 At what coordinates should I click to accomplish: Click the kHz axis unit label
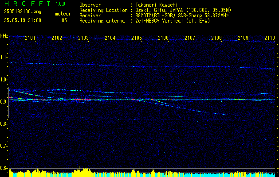[4, 36]
